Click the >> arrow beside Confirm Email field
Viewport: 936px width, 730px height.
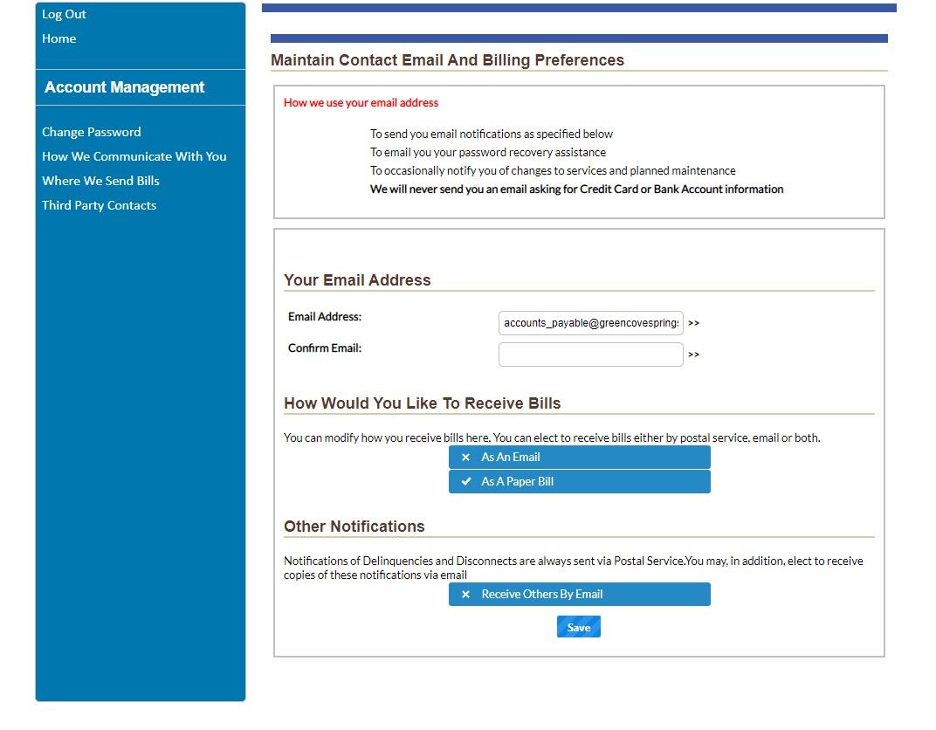693,354
